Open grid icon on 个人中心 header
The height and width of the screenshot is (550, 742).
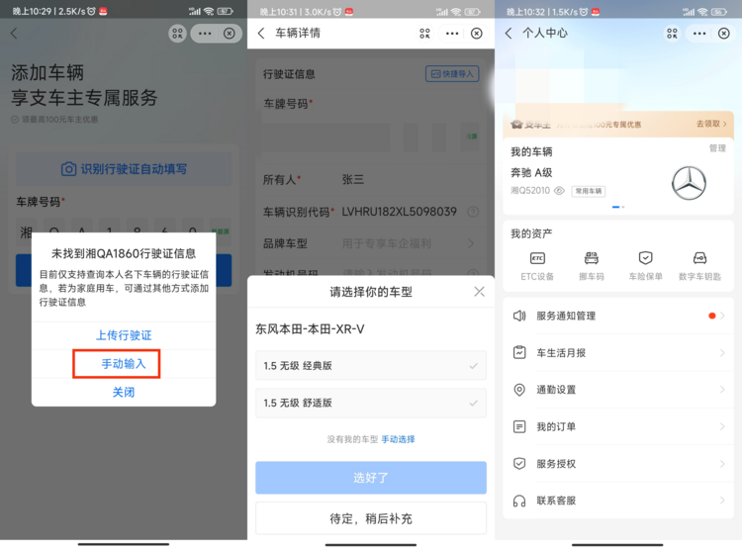tap(672, 33)
